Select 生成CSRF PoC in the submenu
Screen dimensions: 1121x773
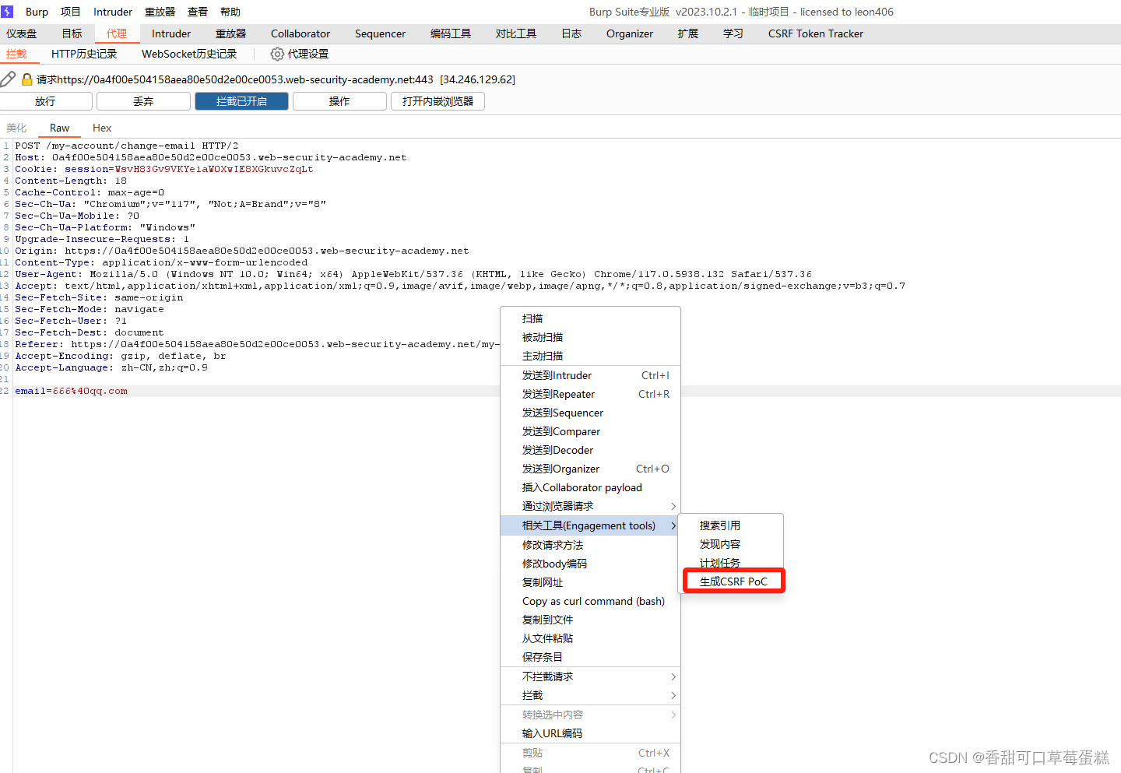733,582
